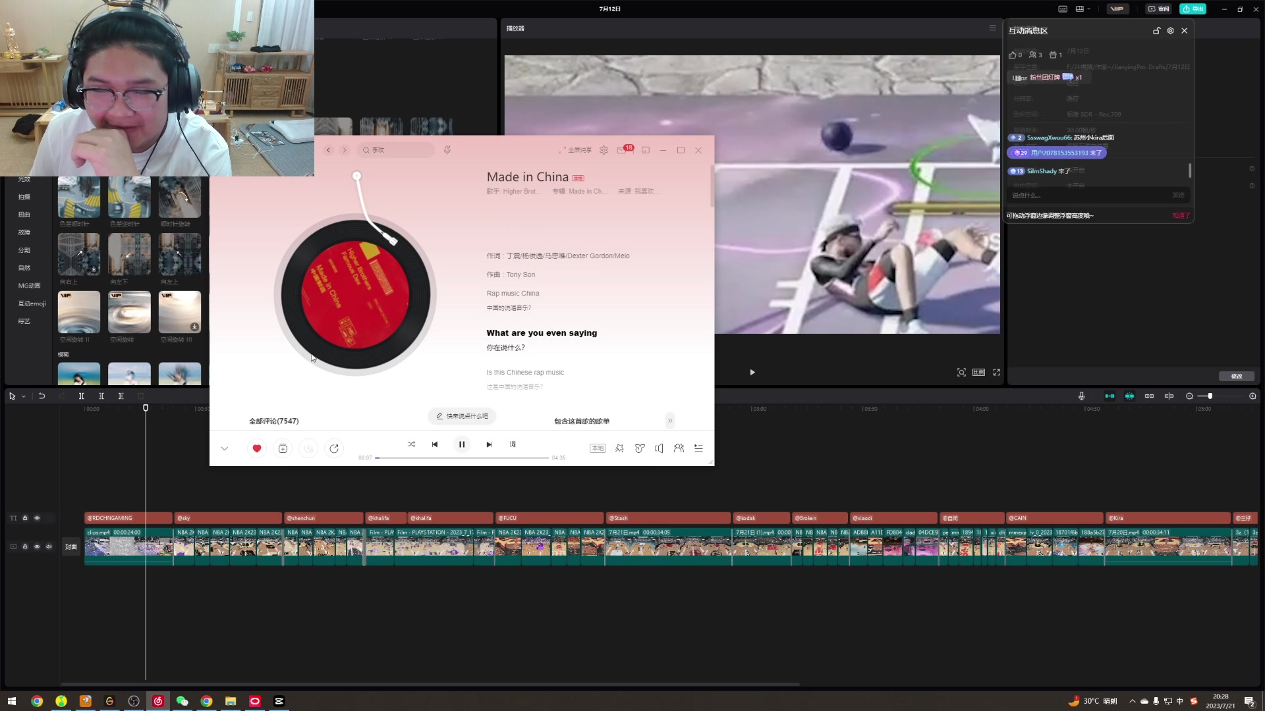Screen dimensions: 1265x711
Task: Open the pointer tool dropdown arrow
Action: pos(24,396)
